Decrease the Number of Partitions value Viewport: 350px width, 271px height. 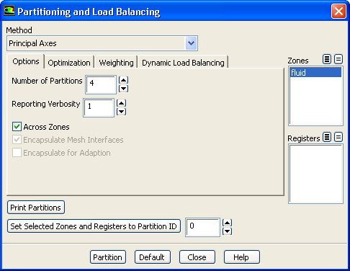click(x=123, y=89)
